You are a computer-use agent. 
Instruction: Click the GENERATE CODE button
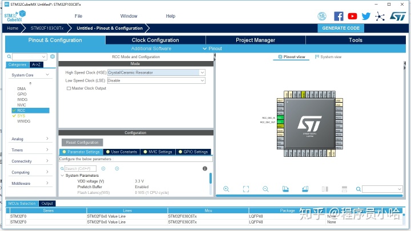click(341, 28)
